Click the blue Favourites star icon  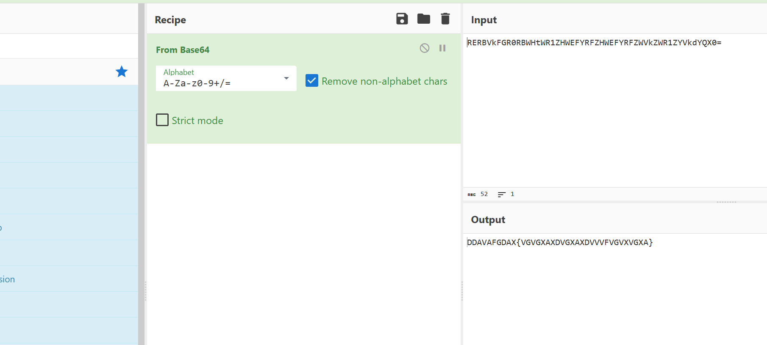[x=122, y=72]
